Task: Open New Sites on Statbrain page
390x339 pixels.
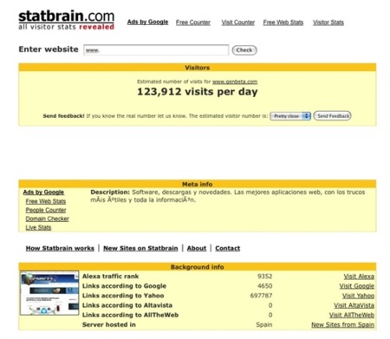Action: click(140, 248)
